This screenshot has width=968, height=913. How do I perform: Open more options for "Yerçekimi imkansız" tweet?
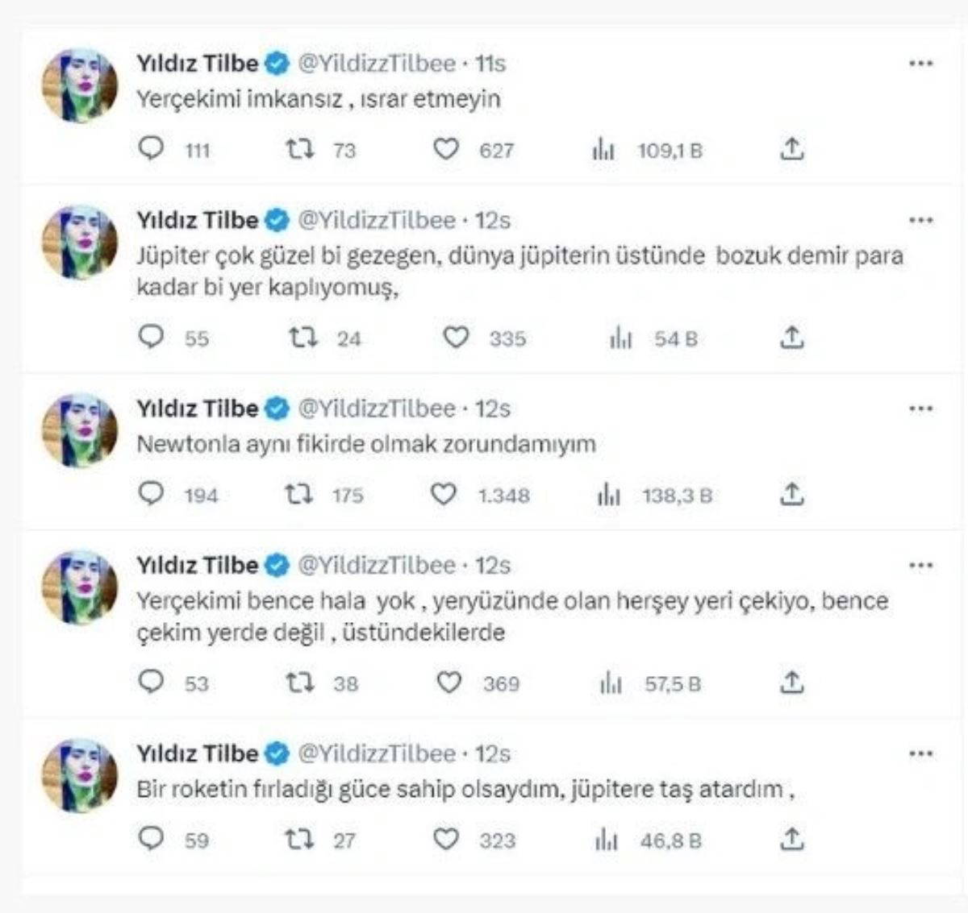(920, 64)
